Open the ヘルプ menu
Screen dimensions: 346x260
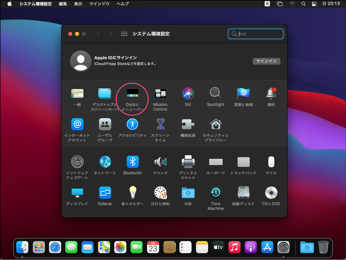(x=123, y=4)
